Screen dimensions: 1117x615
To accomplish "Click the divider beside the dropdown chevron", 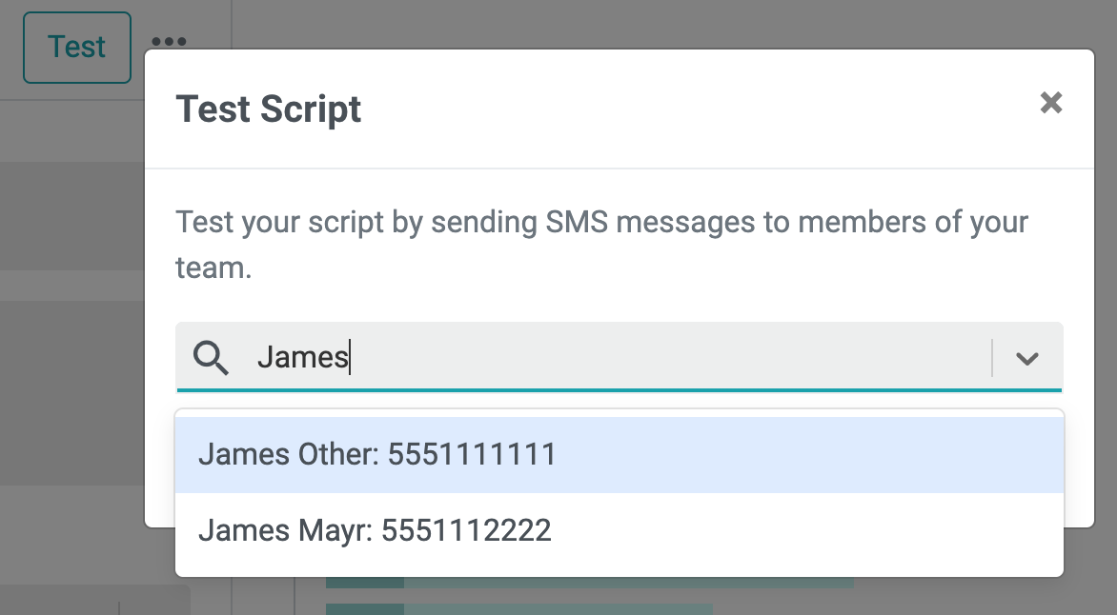I will [991, 357].
